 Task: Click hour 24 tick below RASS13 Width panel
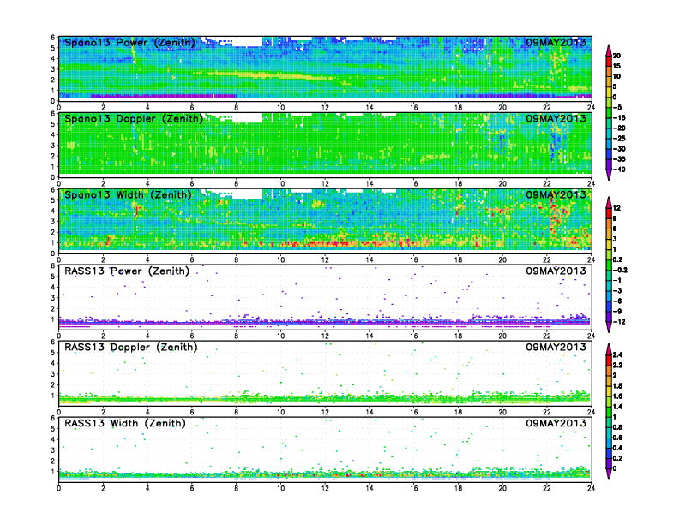pyautogui.click(x=591, y=488)
